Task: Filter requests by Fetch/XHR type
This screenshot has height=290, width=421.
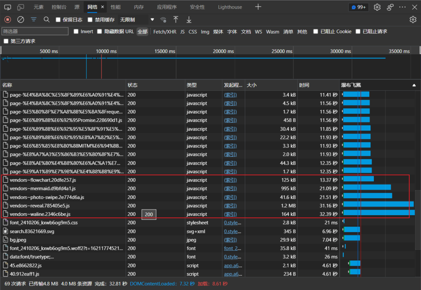Action: [164, 32]
